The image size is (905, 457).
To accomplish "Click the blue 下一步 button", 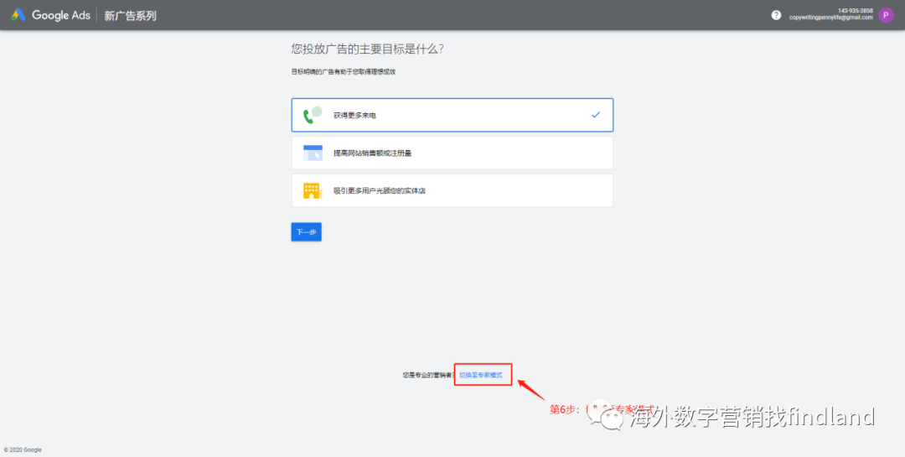I will point(306,231).
